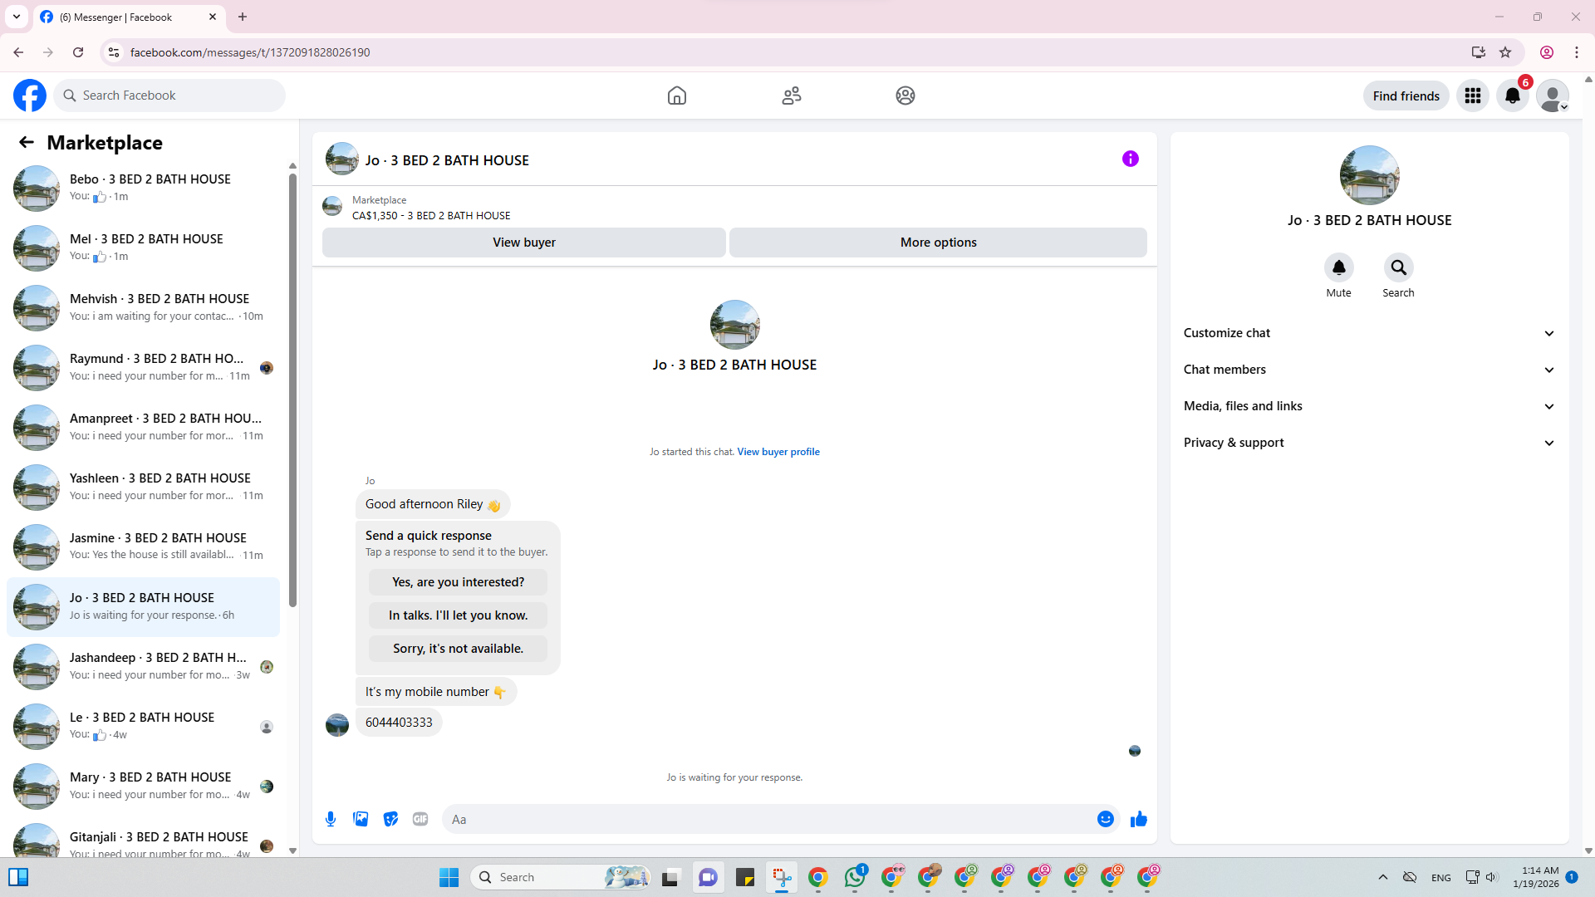1595x897 pixels.
Task: Choose a sticker
Action: click(390, 819)
